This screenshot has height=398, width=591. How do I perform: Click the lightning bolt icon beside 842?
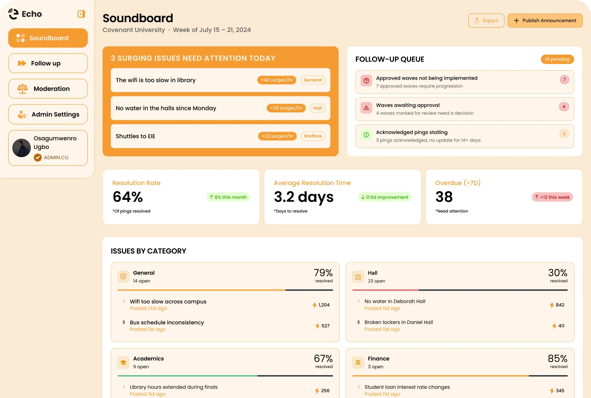(552, 305)
